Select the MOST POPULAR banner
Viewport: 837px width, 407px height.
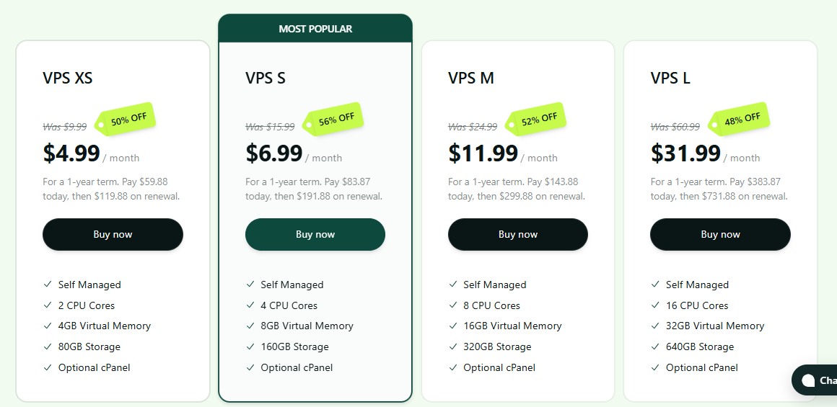pyautogui.click(x=315, y=29)
